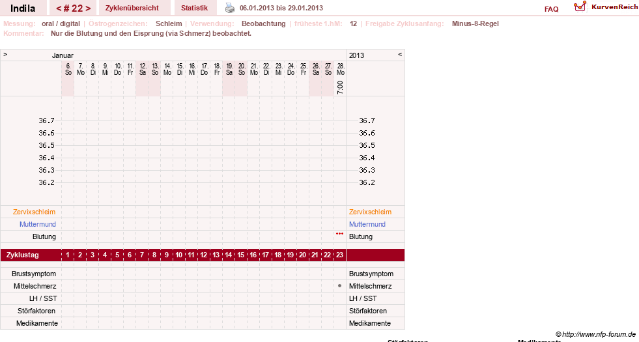639x342 pixels.
Task: Click the right blue Muttermund label
Action: 367,224
